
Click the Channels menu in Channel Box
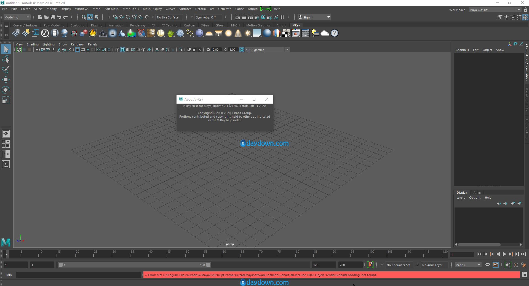tap(462, 50)
